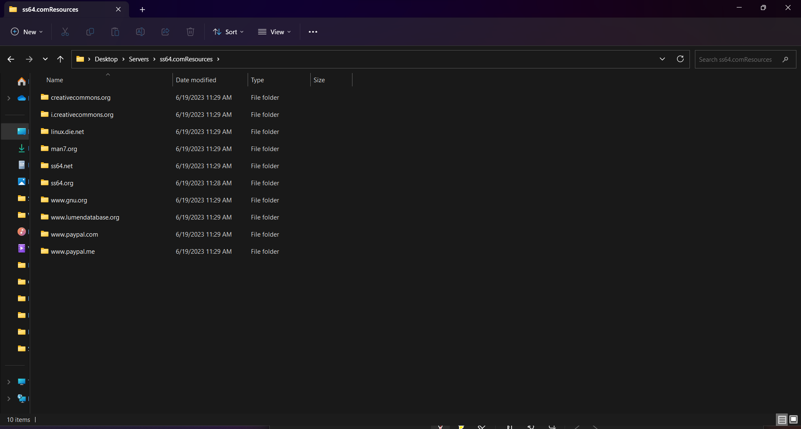Select the OneDrive cloud icon
Image resolution: width=801 pixels, height=429 pixels.
coord(22,98)
